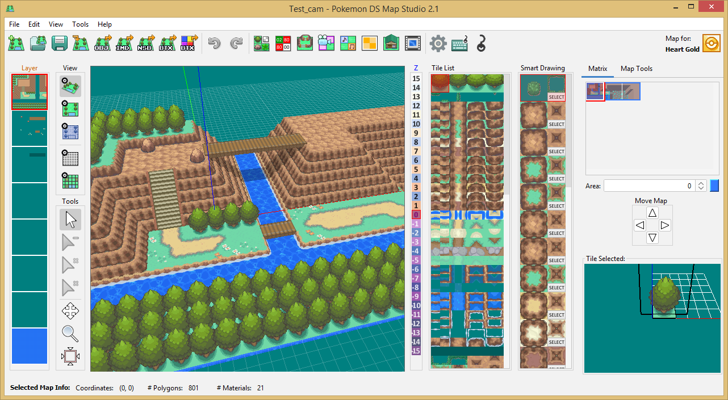
Task: Click the Tile Selected tree preview
Action: (652, 318)
